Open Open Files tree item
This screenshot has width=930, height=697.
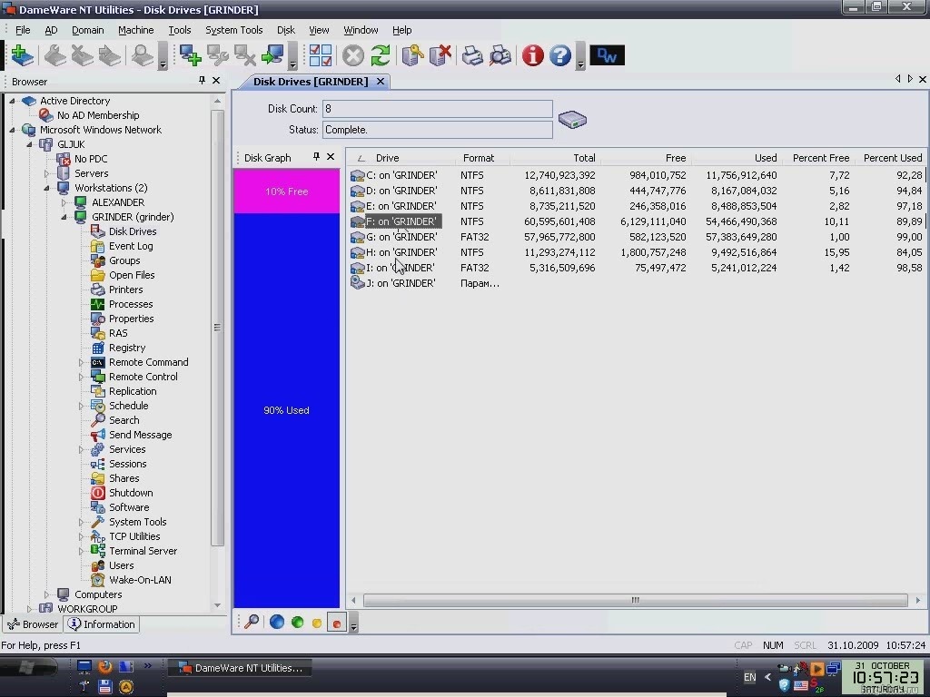(132, 275)
